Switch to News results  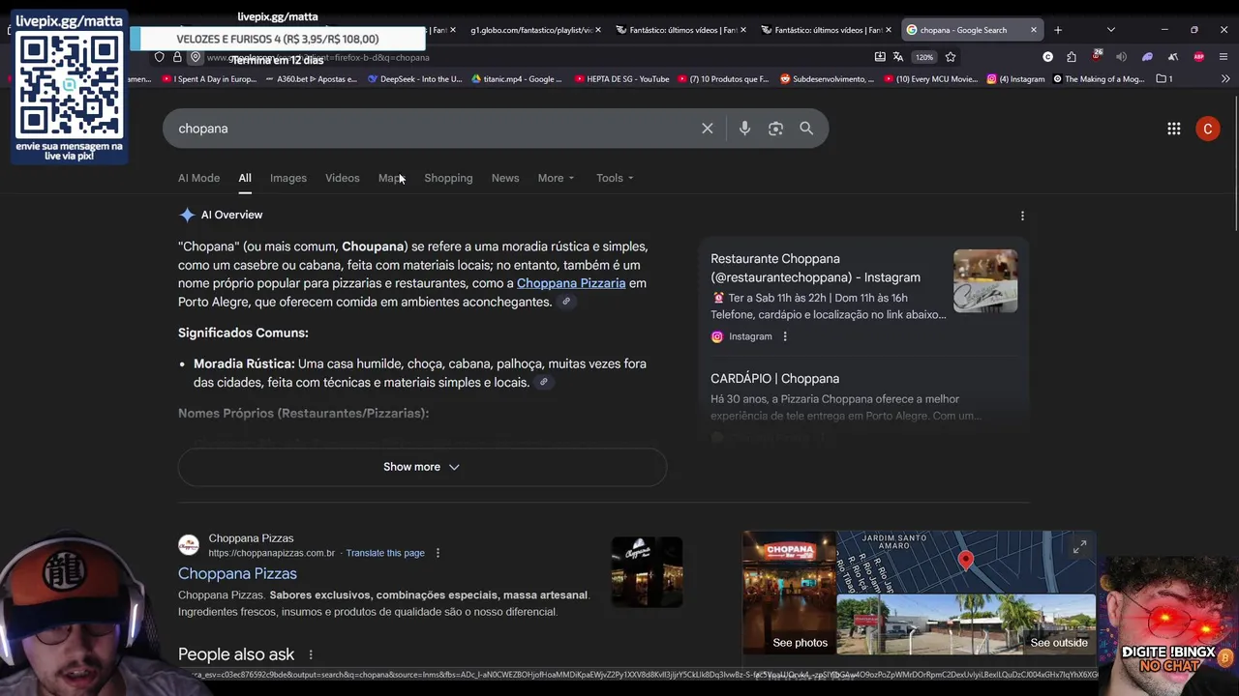pos(505,178)
